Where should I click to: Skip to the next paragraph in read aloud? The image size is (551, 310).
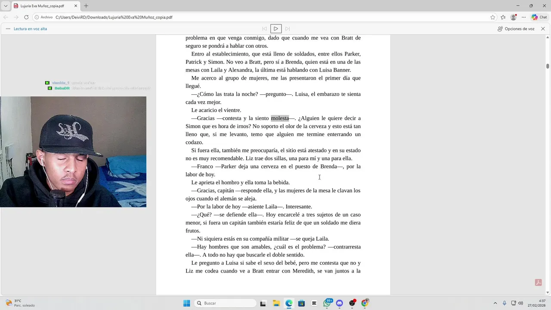point(288,29)
